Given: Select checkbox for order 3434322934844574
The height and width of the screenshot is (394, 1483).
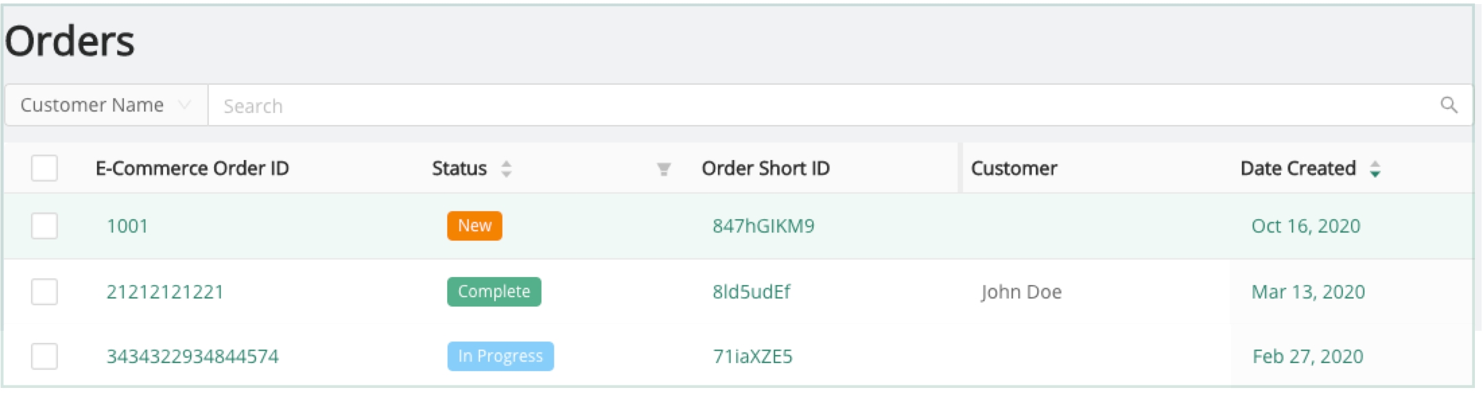Looking at the screenshot, I should 44,356.
